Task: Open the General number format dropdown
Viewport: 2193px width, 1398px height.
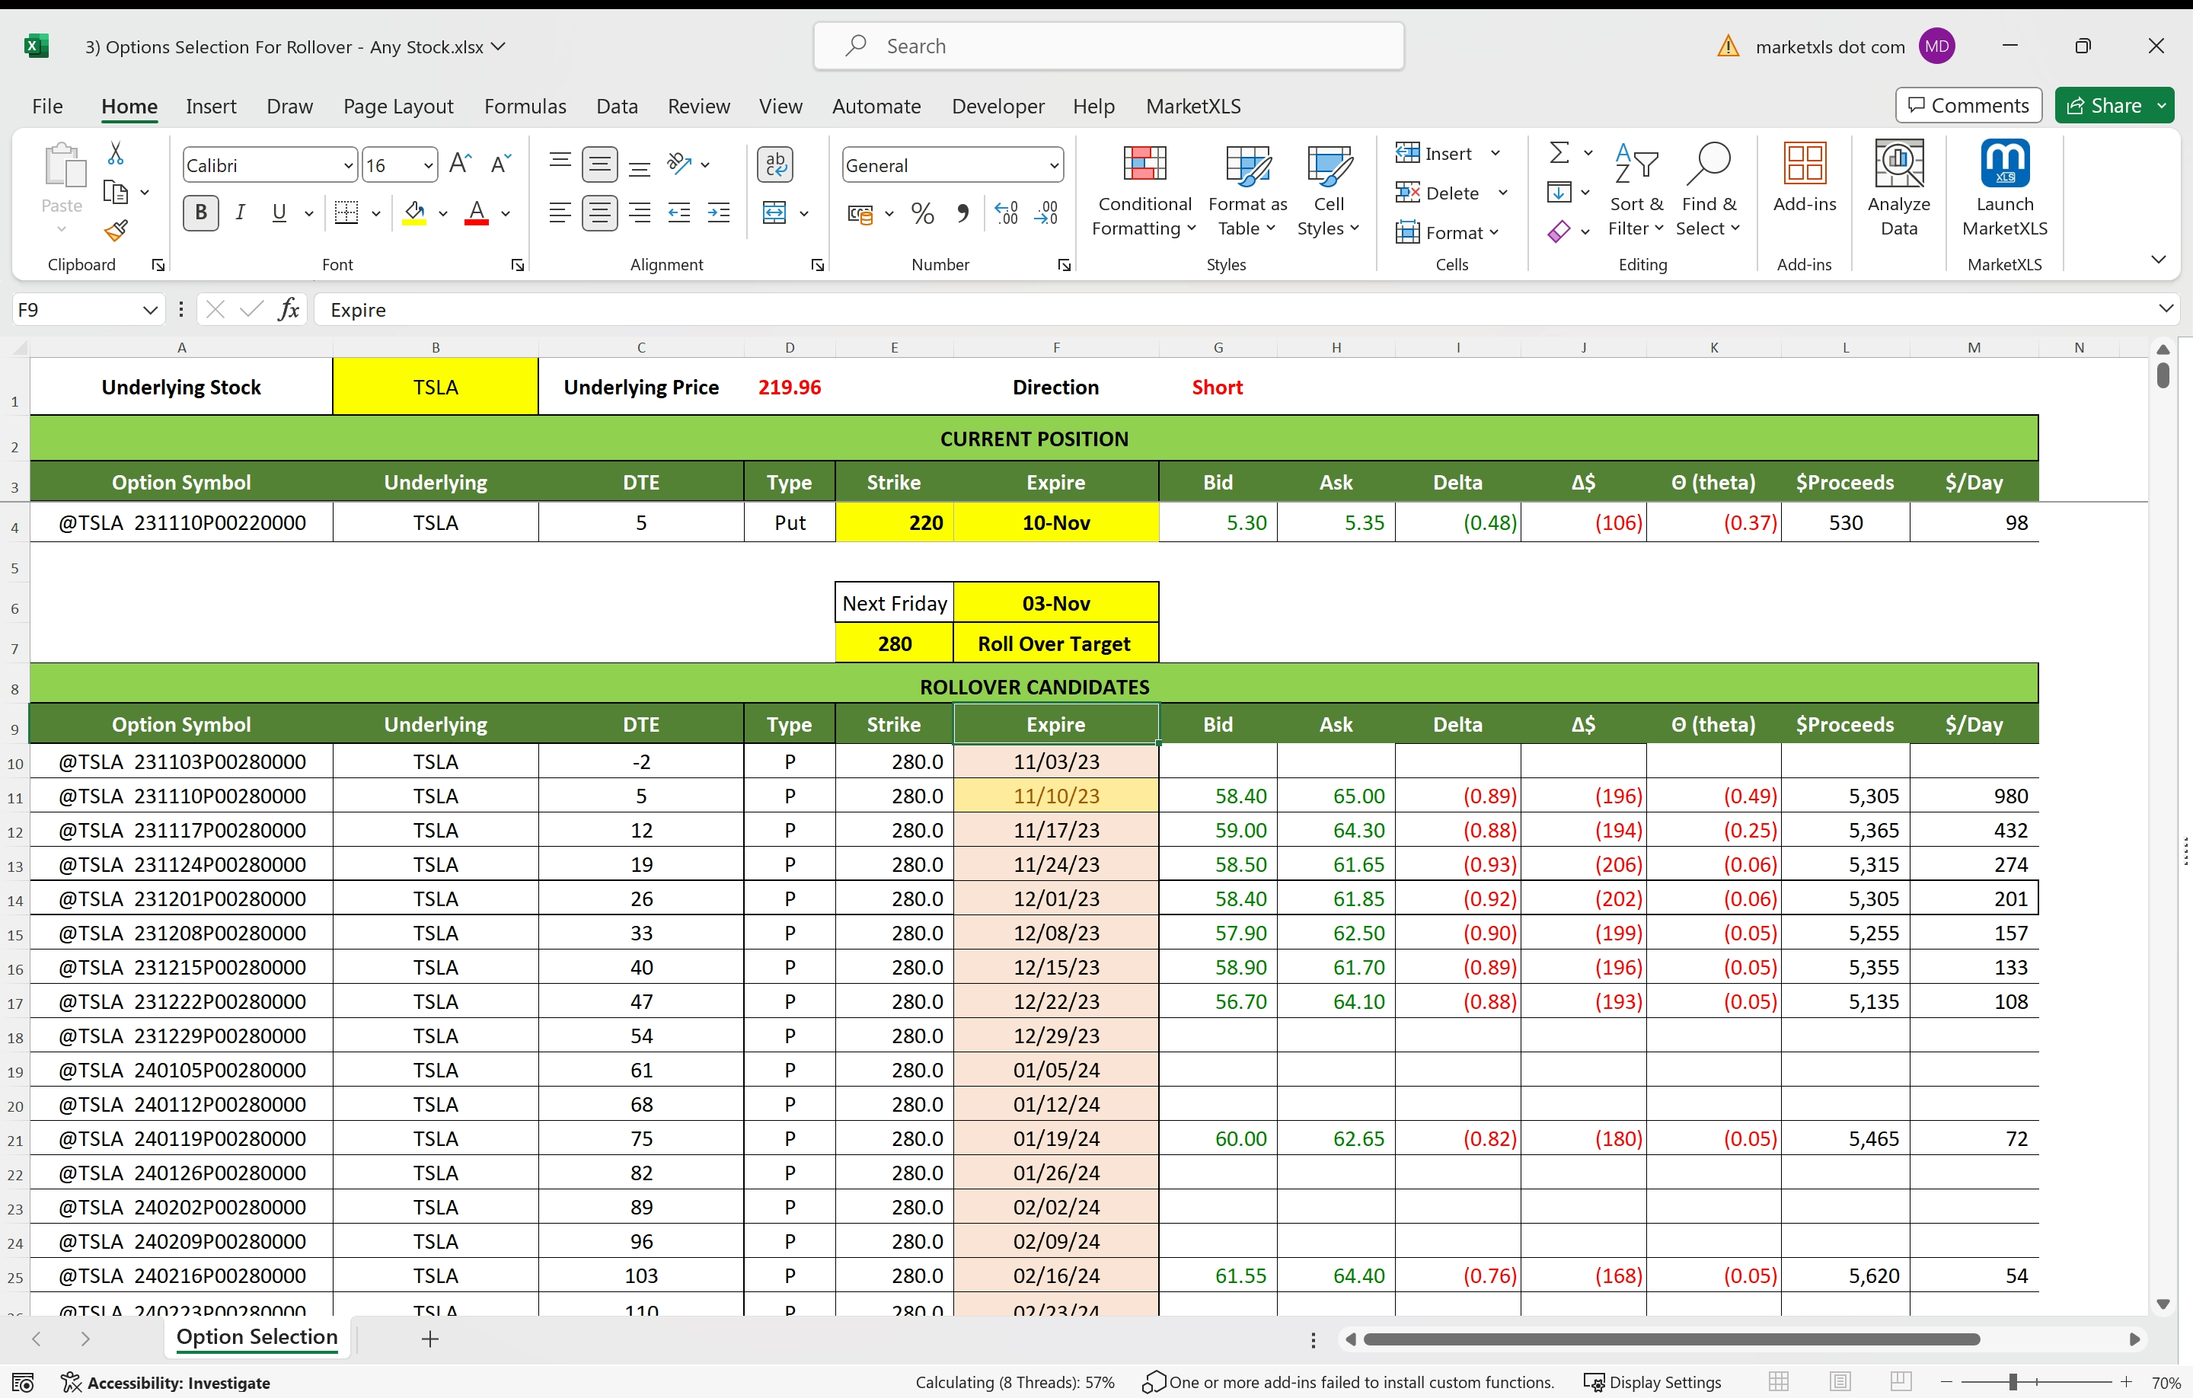Action: pyautogui.click(x=1054, y=166)
